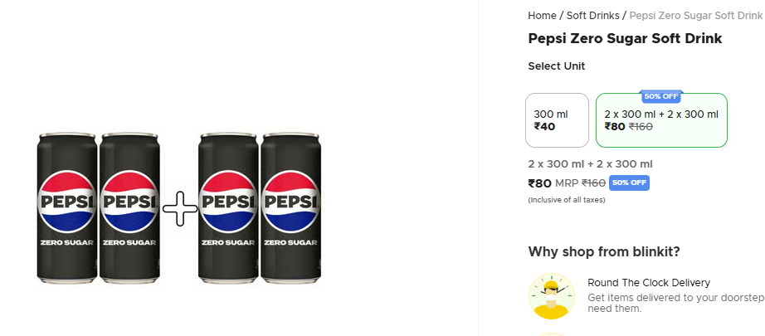Click the second Pepsi Zero Sugar can
Image resolution: width=765 pixels, height=336 pixels.
point(129,208)
